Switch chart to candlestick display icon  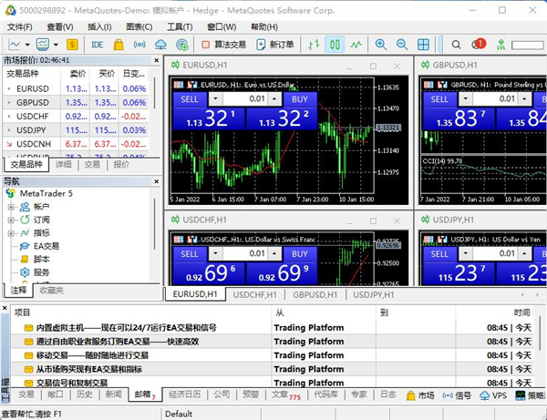[x=335, y=44]
